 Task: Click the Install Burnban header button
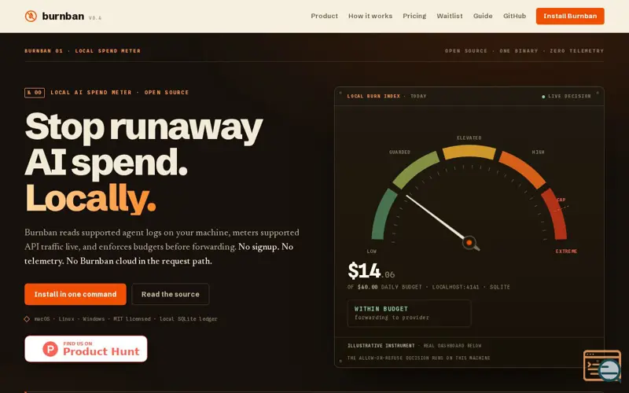click(570, 16)
